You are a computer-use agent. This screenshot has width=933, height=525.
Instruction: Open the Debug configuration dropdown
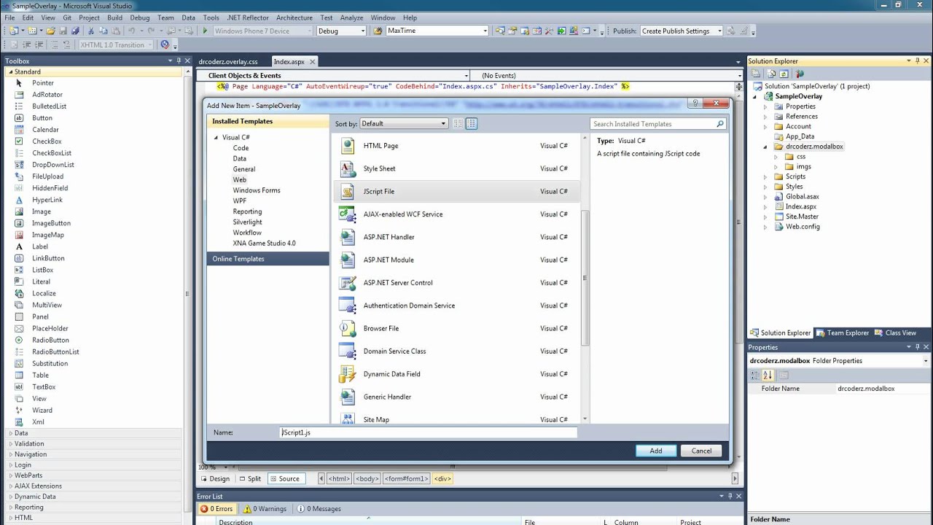click(341, 31)
